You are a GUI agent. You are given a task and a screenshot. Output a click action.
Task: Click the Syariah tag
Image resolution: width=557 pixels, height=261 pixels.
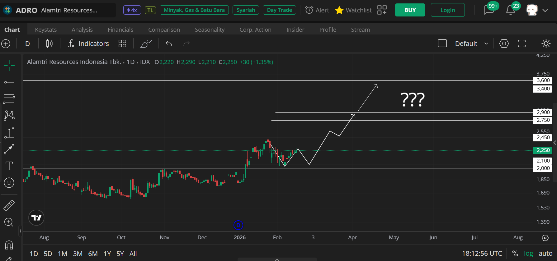246,10
